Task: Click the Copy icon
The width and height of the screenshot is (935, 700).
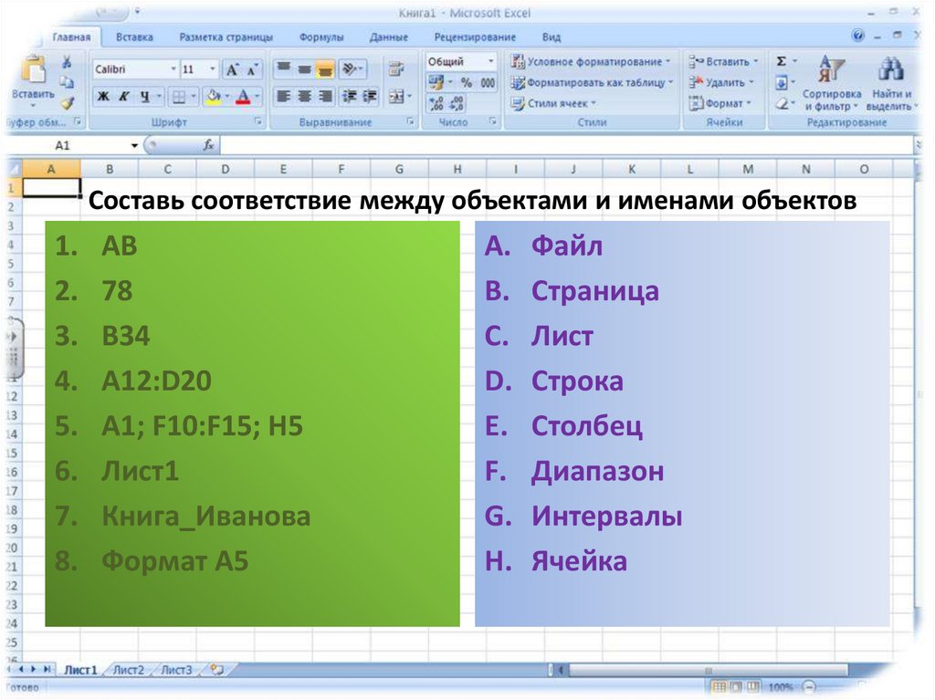Action: click(x=67, y=82)
